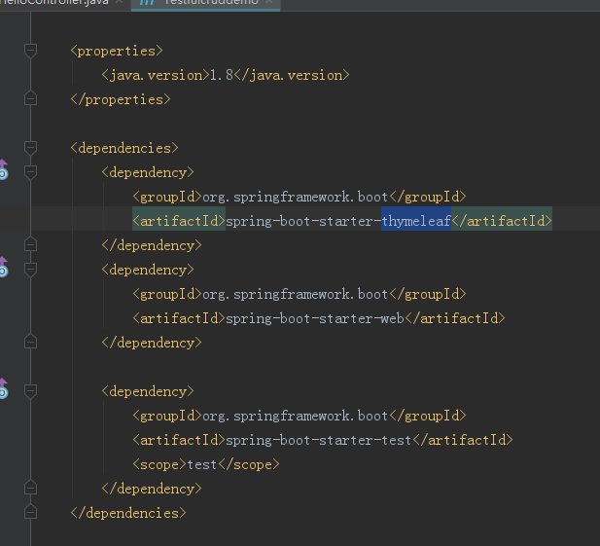Click groupId text in the starter-web dependency
This screenshot has height=546, width=600.
coord(295,294)
